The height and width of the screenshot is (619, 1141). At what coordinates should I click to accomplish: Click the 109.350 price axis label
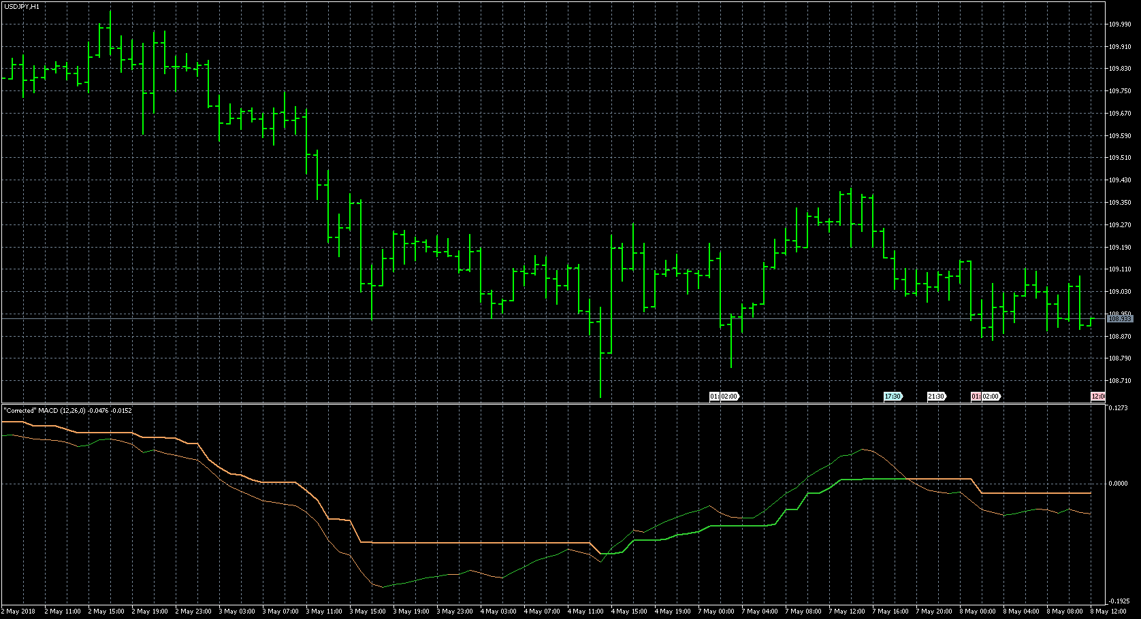pos(1120,203)
